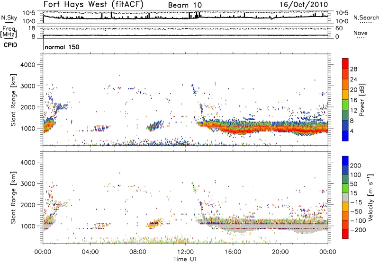
Task: Click the power panel 'Slant Range [km]' label
Action: click(x=13, y=100)
